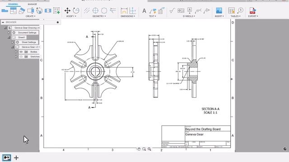This screenshot has width=289, height=162.
Task: Toggle visibility of the Sketches folder
Action: point(21,57)
